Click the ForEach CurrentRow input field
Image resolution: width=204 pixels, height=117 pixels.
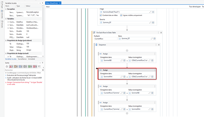coord(106,39)
